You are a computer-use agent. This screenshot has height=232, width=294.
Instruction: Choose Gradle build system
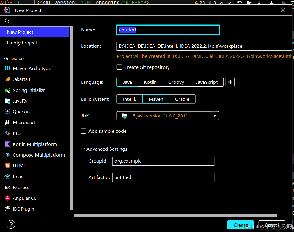182,99
